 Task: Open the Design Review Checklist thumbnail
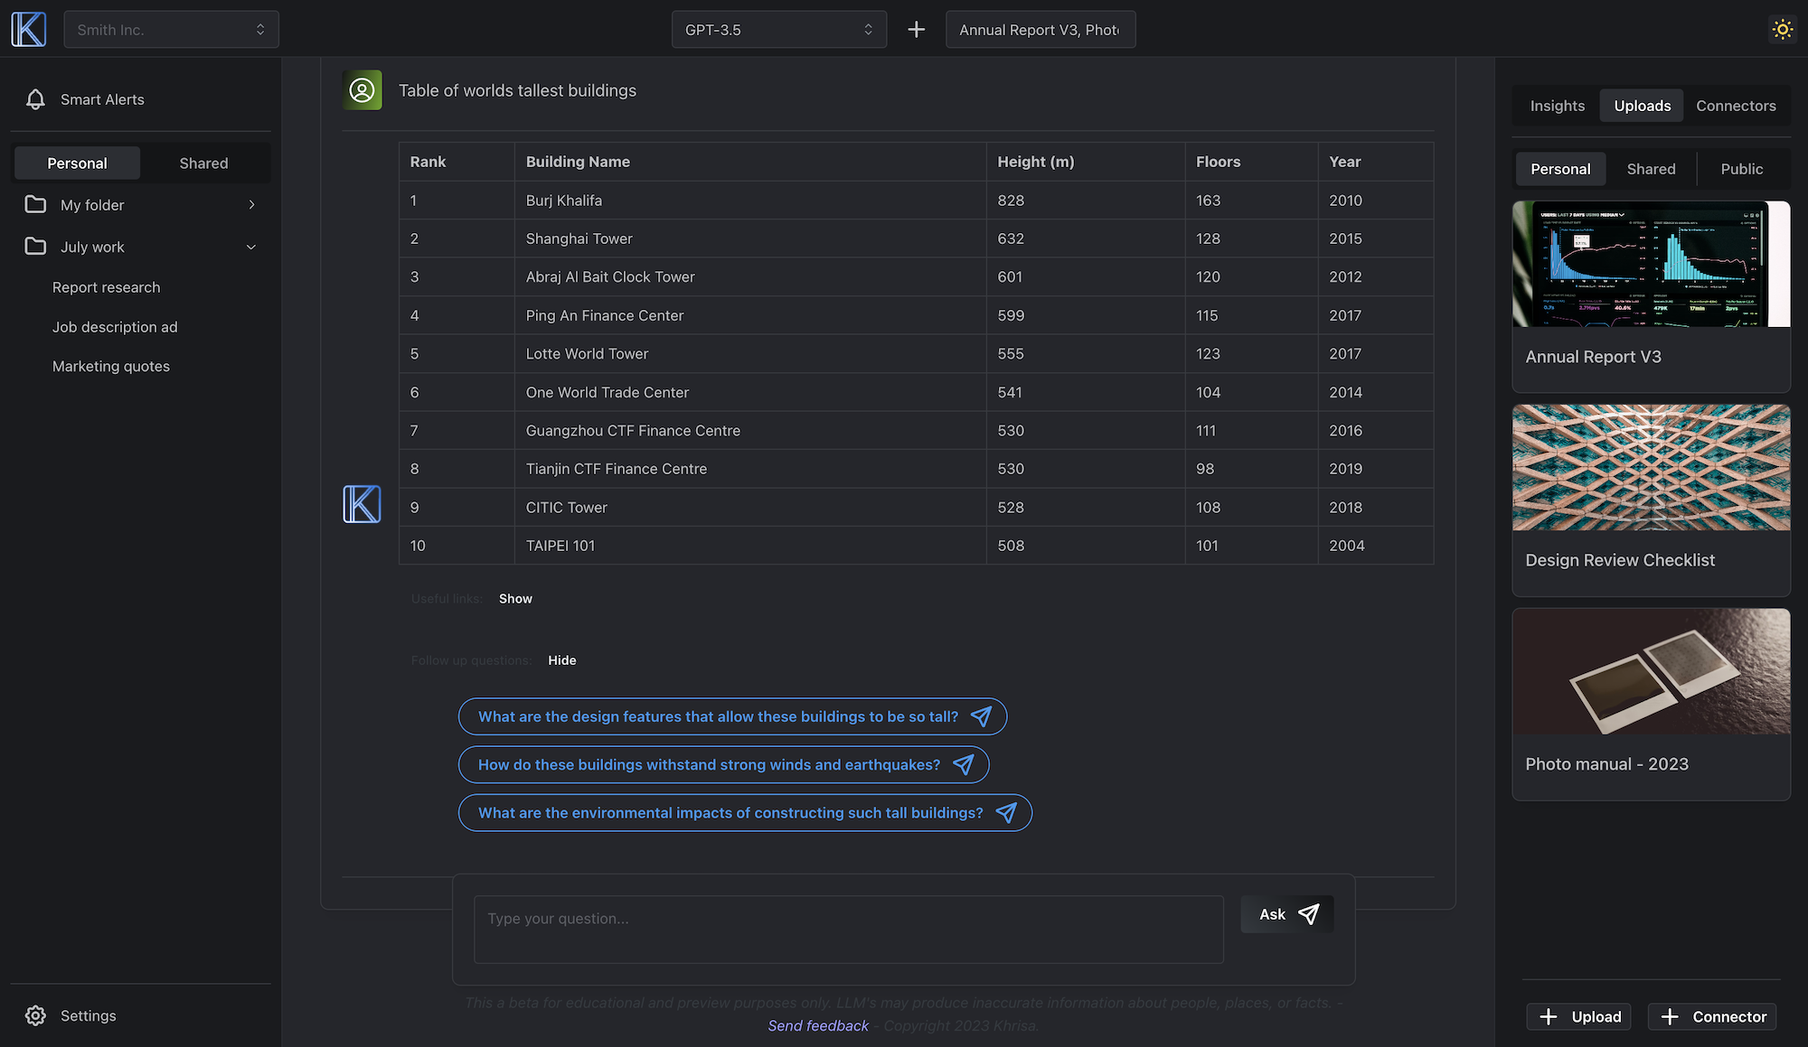click(x=1651, y=467)
